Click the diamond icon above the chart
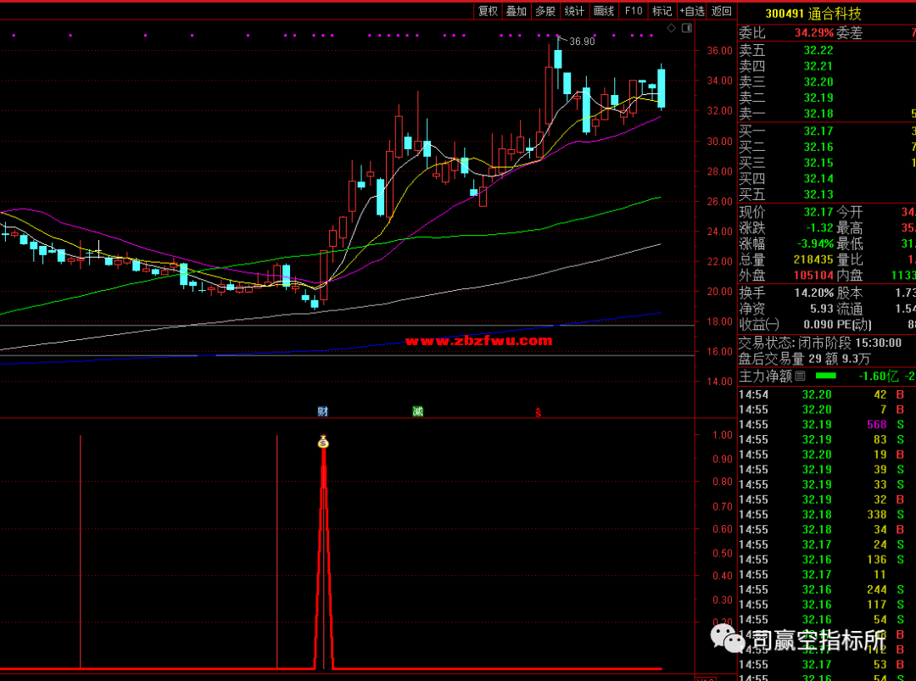This screenshot has height=681, width=916. [671, 28]
